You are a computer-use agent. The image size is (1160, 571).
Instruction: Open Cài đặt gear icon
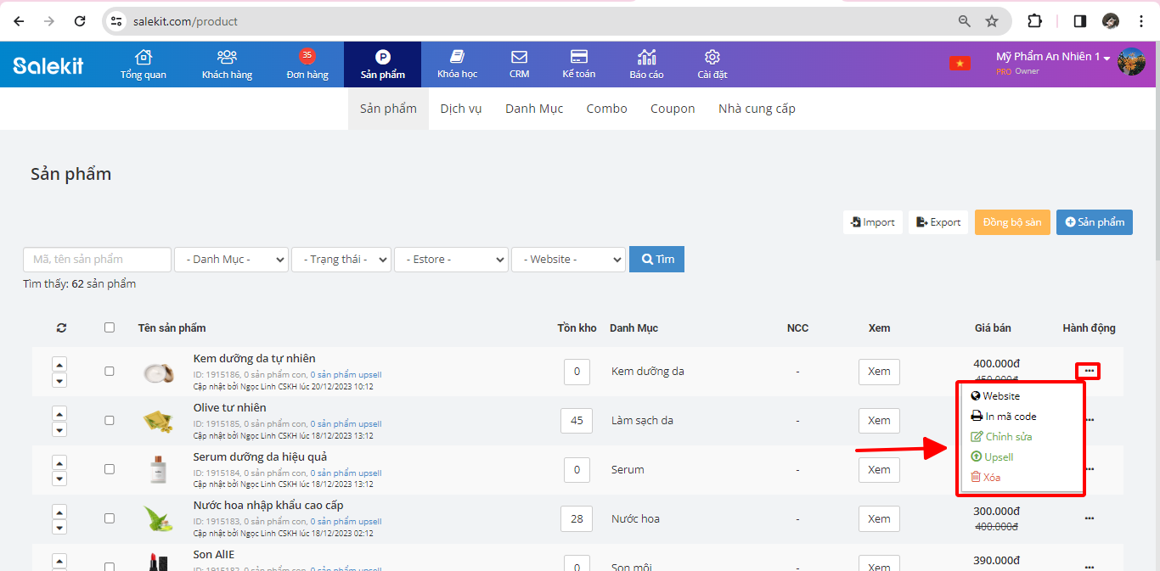click(712, 58)
